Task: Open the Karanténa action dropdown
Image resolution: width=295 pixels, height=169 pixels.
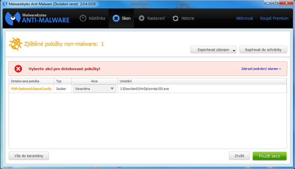Action: [94, 89]
